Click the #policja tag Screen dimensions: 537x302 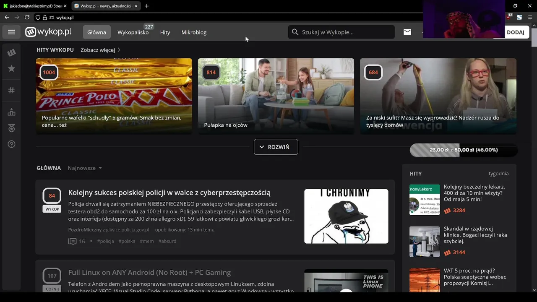tap(105, 241)
